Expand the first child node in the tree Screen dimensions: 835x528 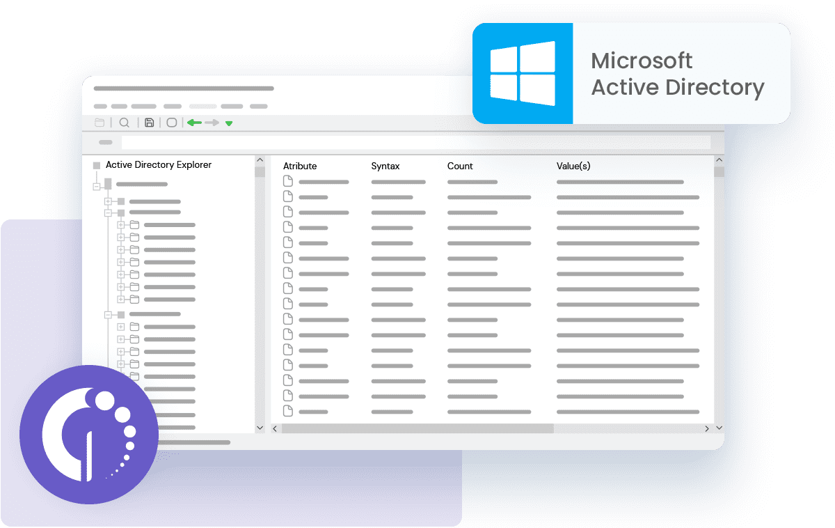(108, 201)
